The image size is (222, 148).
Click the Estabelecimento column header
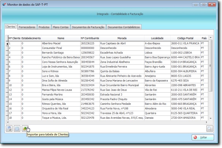[31, 38]
